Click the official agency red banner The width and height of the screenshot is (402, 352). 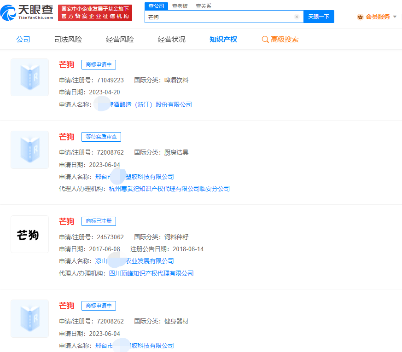(95, 13)
